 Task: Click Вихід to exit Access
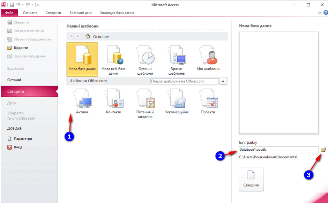(15, 147)
